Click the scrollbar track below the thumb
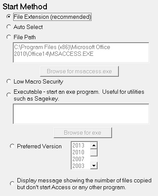This screenshot has height=196, width=158. tap(94, 159)
